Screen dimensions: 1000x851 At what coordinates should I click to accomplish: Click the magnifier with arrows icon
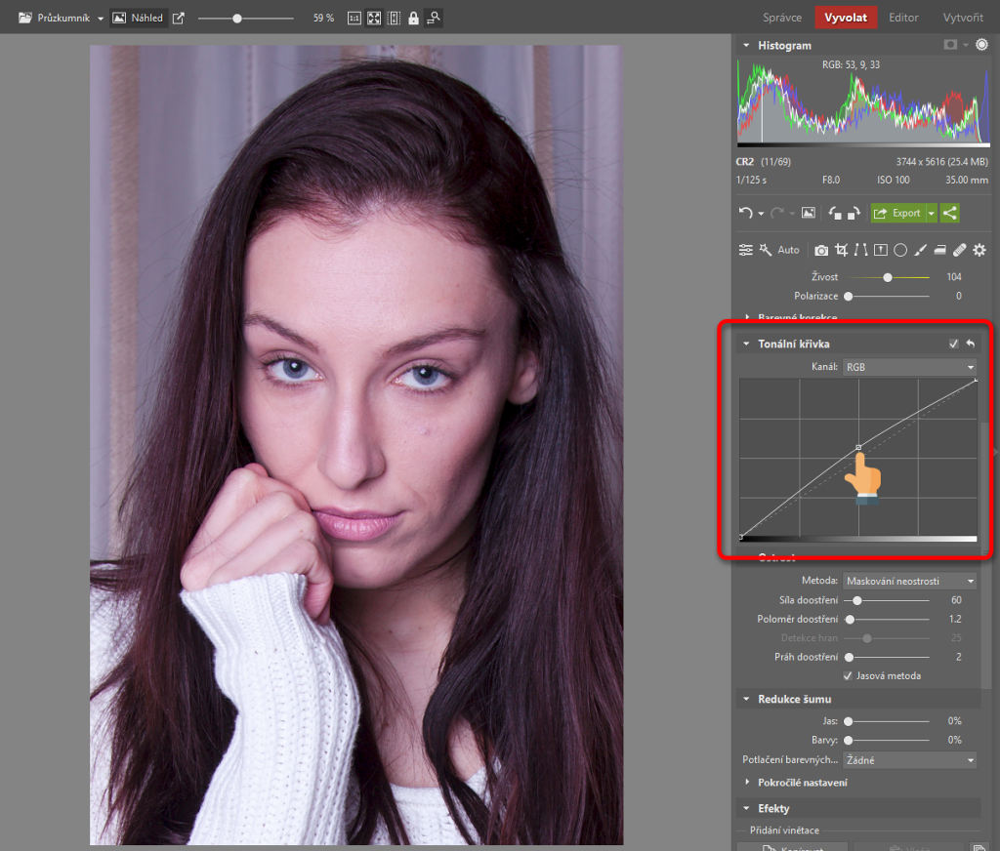(434, 18)
